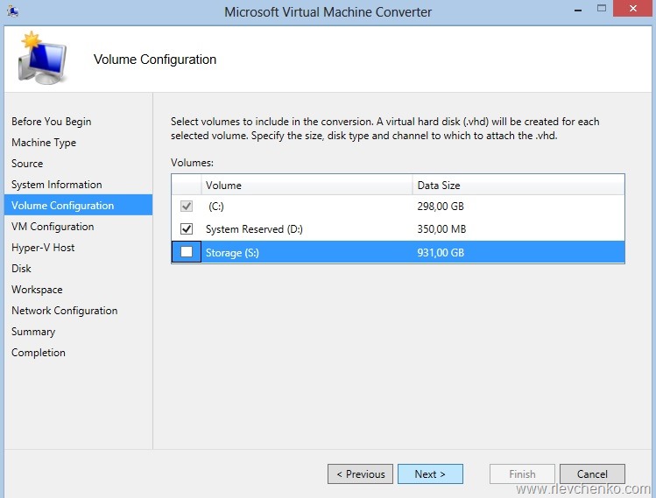Screen dimensions: 656x498
Task: Click the < Previous button
Action: pyautogui.click(x=360, y=473)
